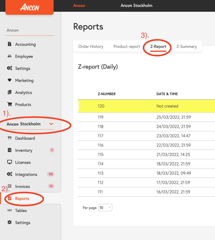215x240 pixels.
Task: Select Z-report row number 119
Action: point(146,117)
